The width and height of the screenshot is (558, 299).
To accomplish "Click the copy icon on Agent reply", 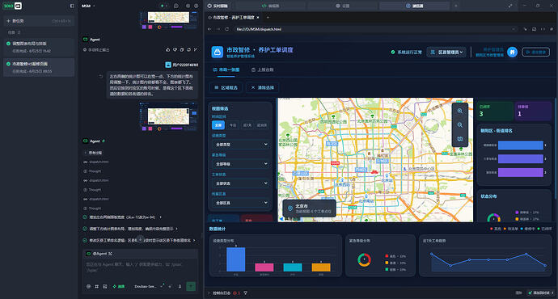I will 182,50.
